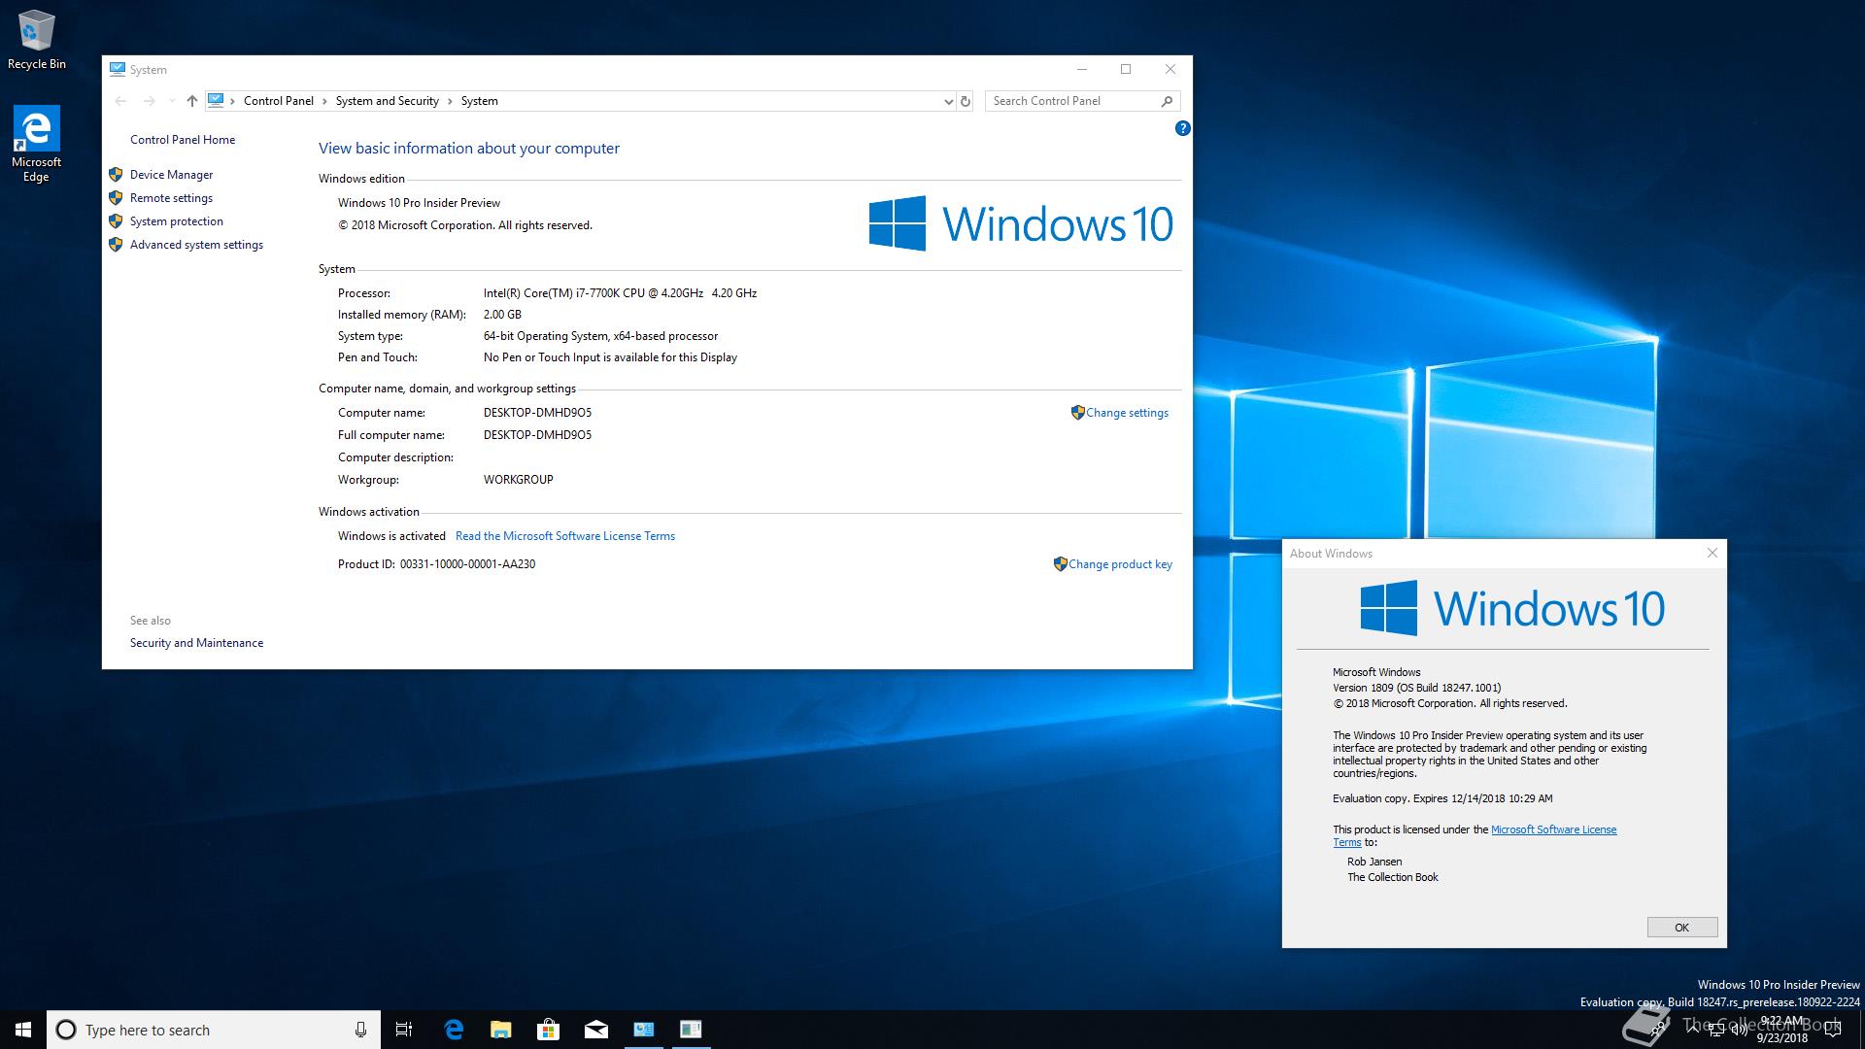Viewport: 1865px width, 1049px height.
Task: Click the shield icon beside Device Manager
Action: [116, 175]
